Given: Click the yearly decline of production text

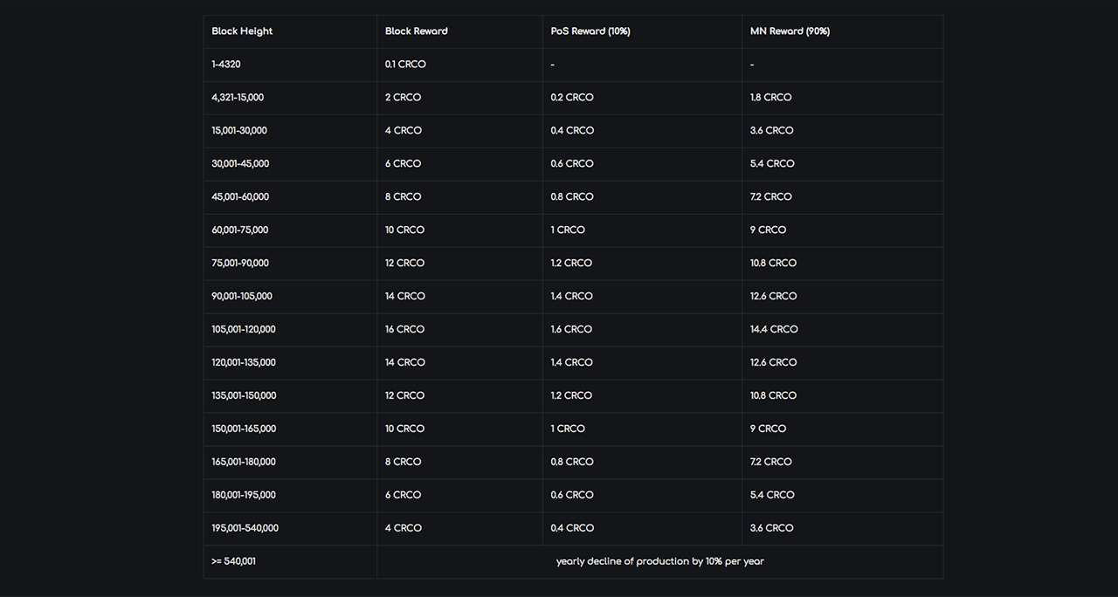Looking at the screenshot, I should tap(660, 562).
